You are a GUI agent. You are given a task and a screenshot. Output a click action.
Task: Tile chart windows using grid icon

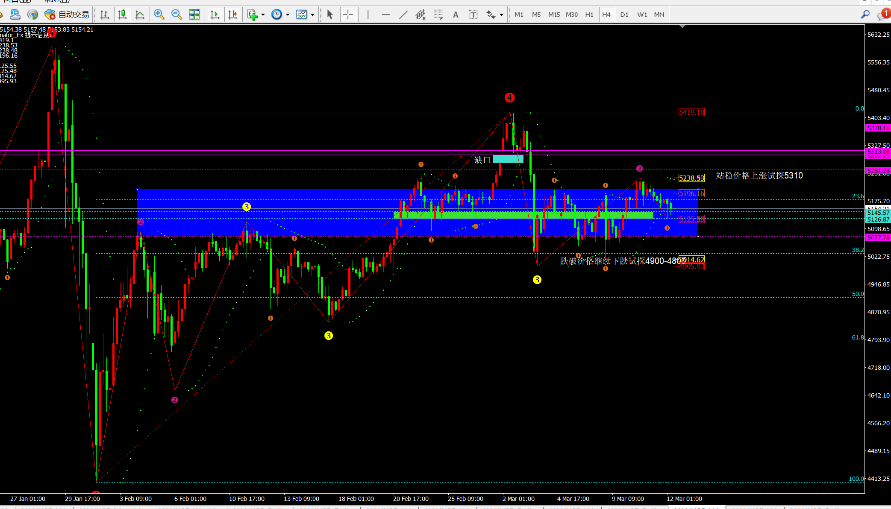pyautogui.click(x=194, y=15)
